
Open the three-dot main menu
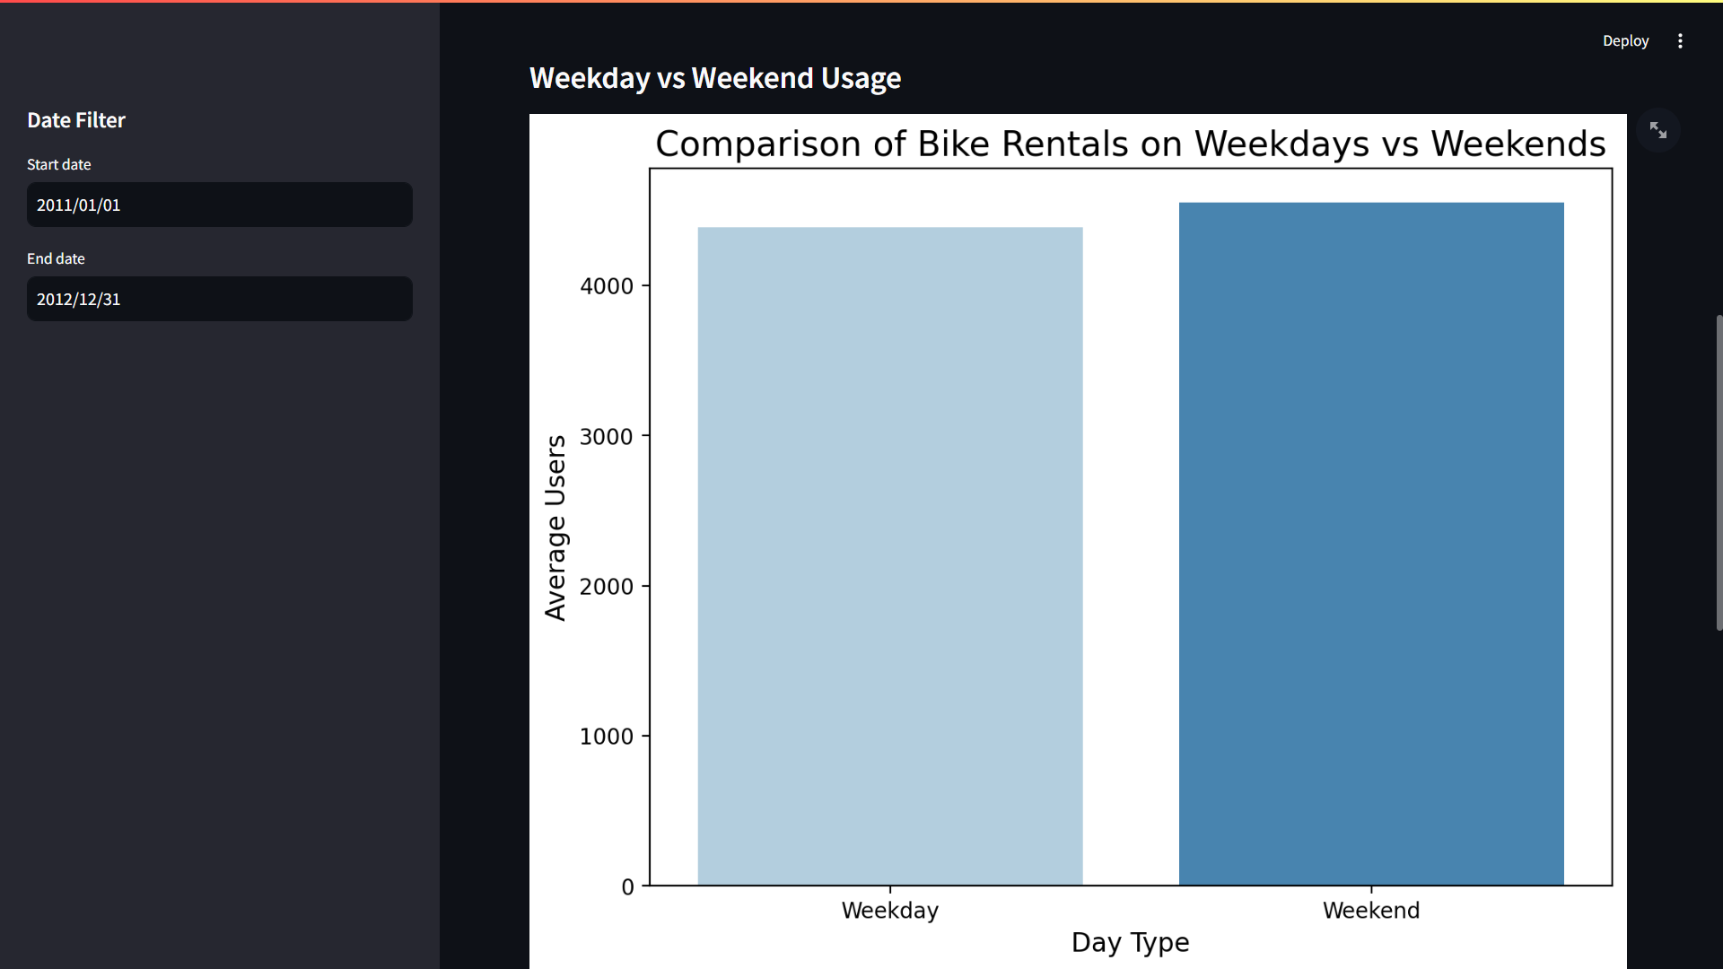tap(1680, 41)
